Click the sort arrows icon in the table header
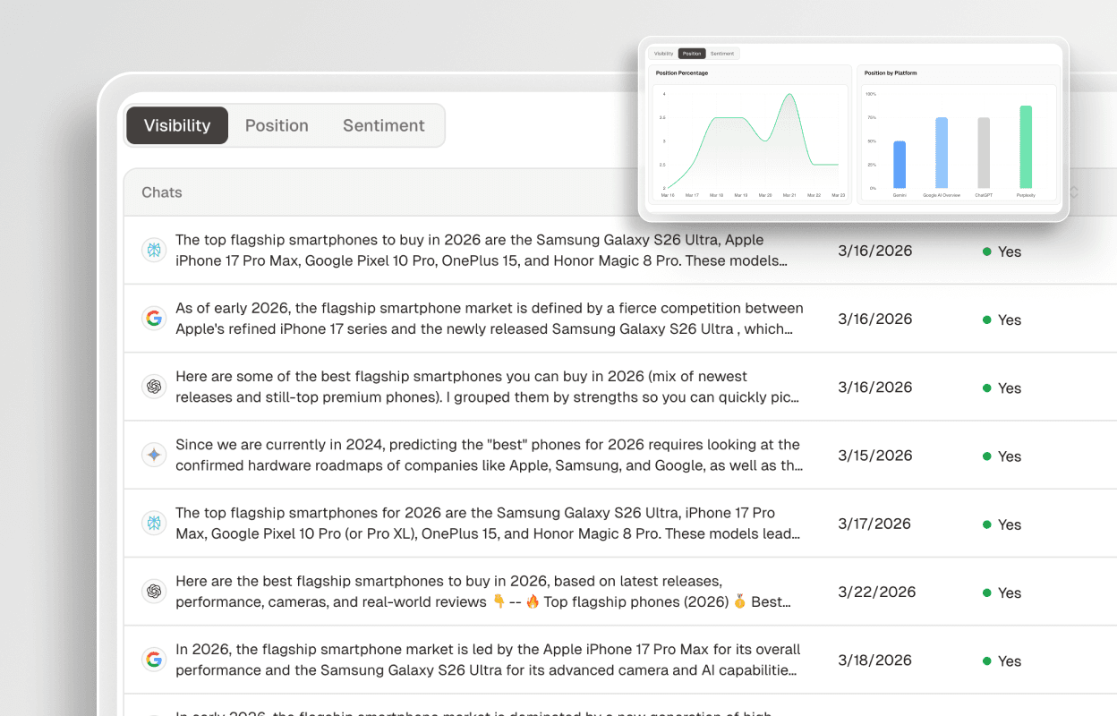Screen dimensions: 1117x716 (x=1073, y=192)
